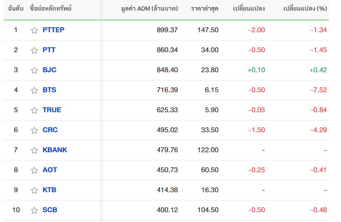Toggle the KTB favorite star
This screenshot has width=341, height=222.
(x=34, y=190)
